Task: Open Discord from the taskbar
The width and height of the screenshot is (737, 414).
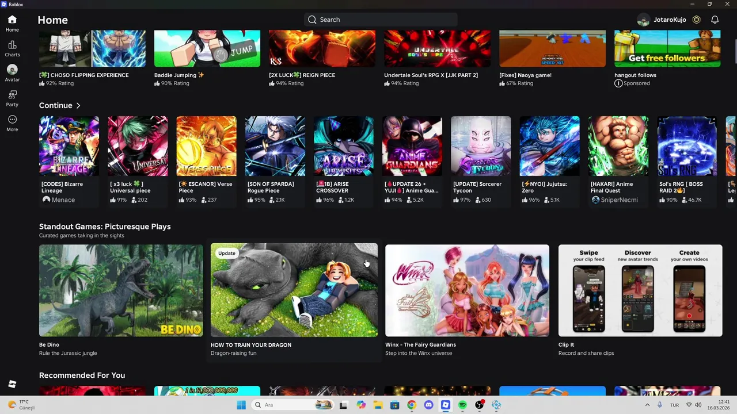Action: tap(428, 405)
